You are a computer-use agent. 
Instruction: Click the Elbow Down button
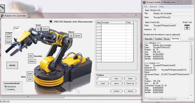click(x=78, y=36)
